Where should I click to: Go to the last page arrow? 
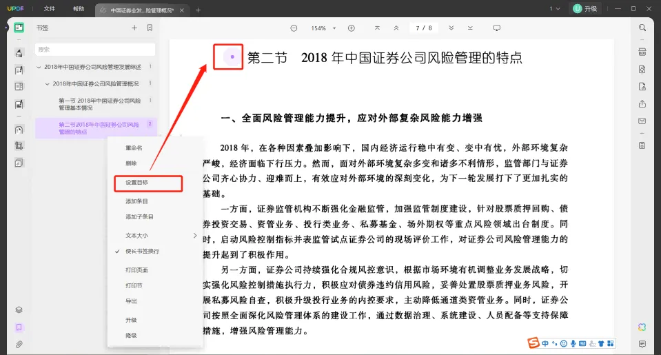point(470,28)
